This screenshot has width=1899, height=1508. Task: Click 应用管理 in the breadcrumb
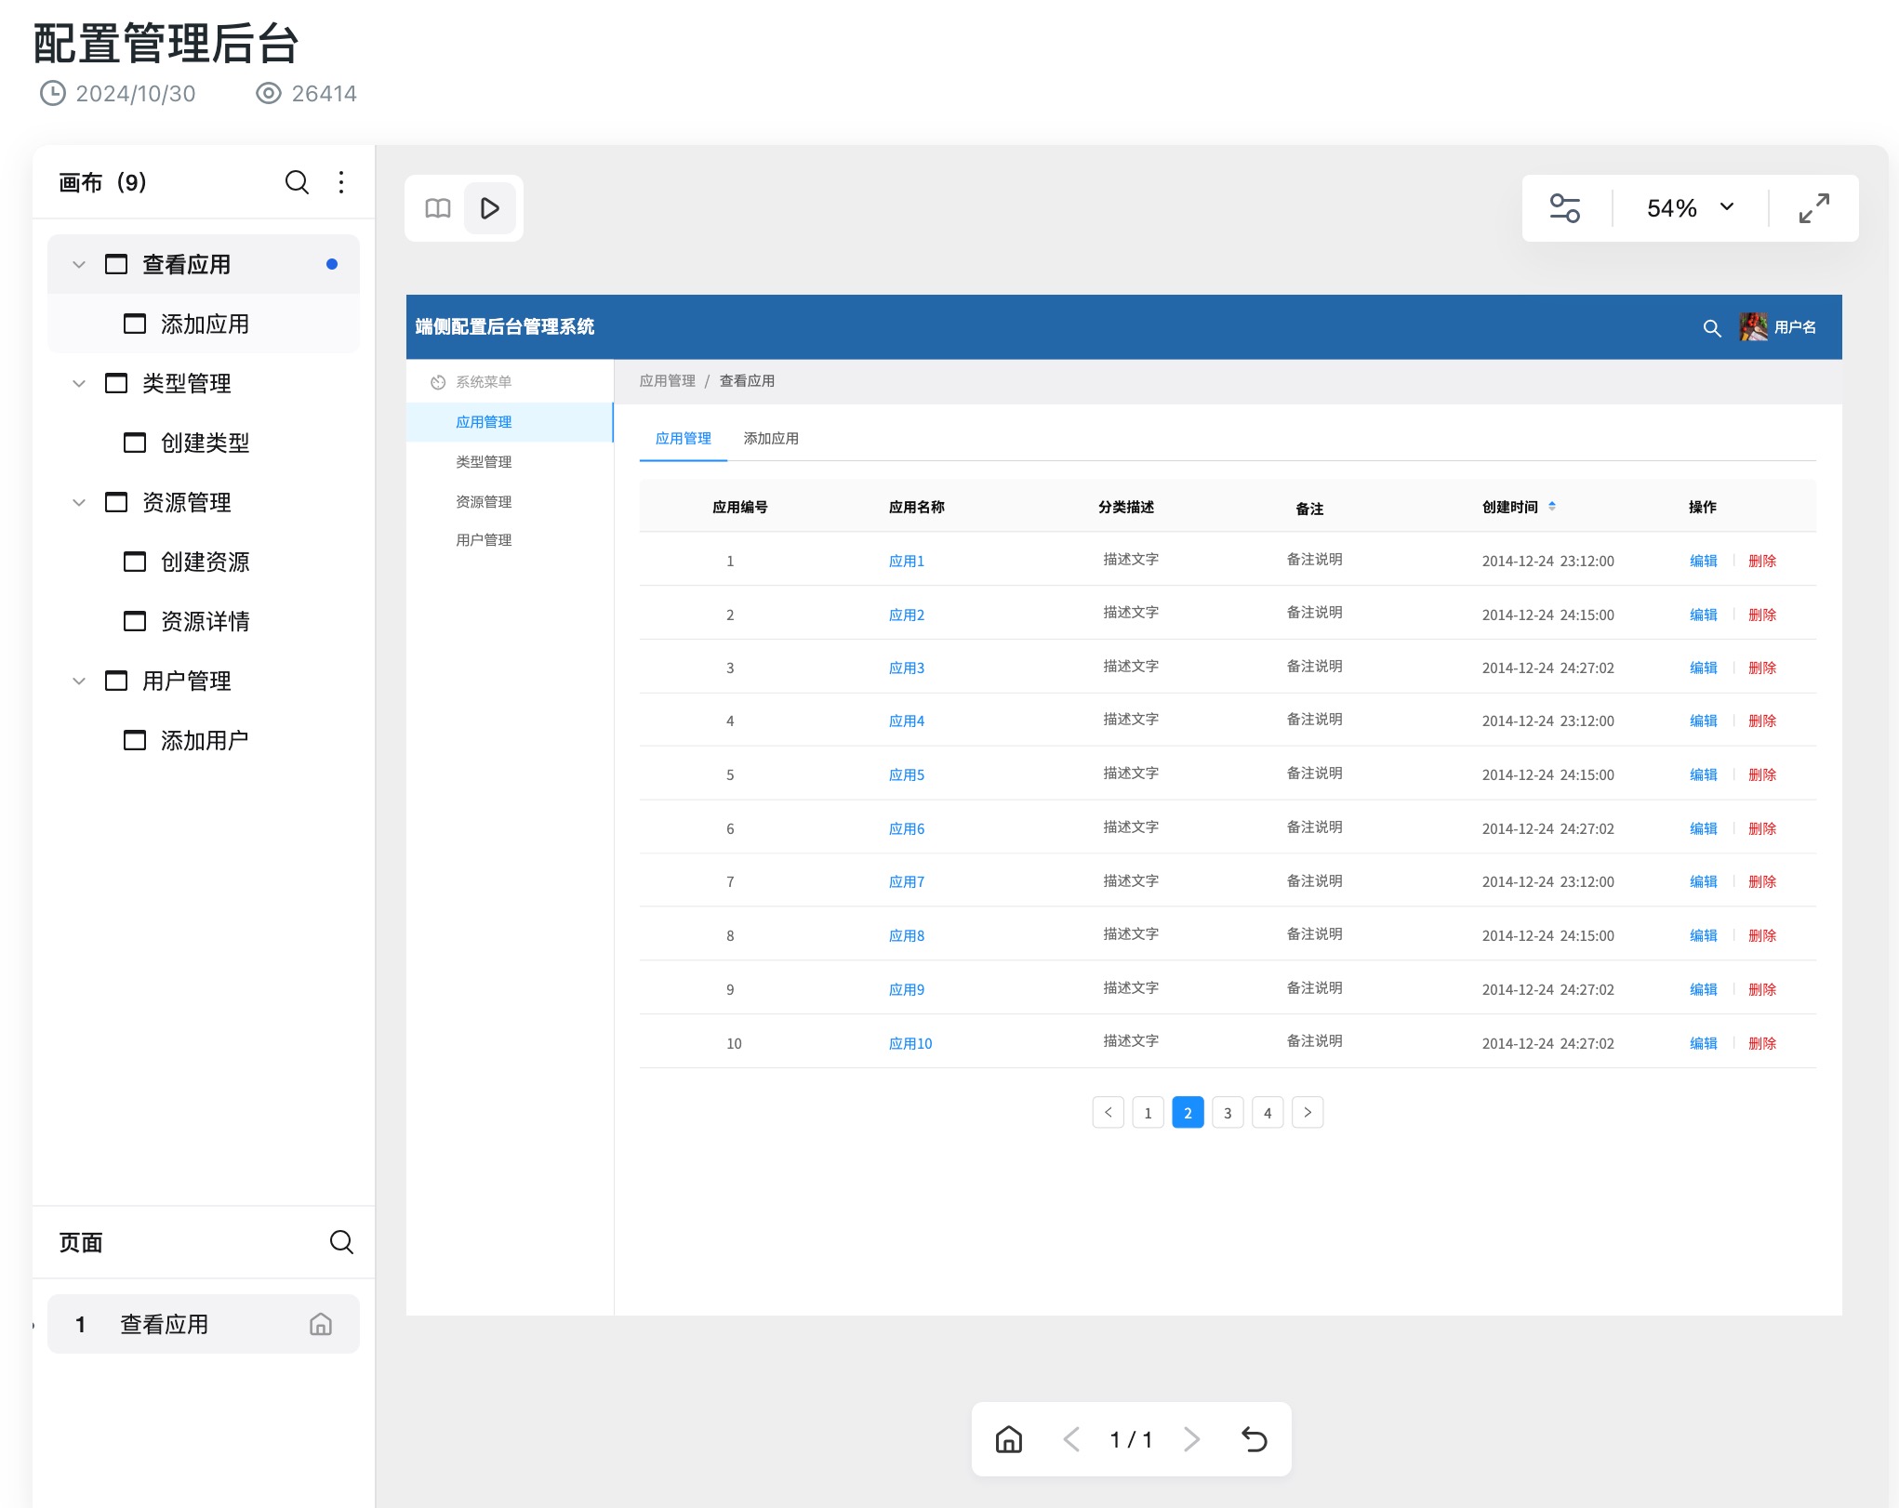click(x=668, y=381)
